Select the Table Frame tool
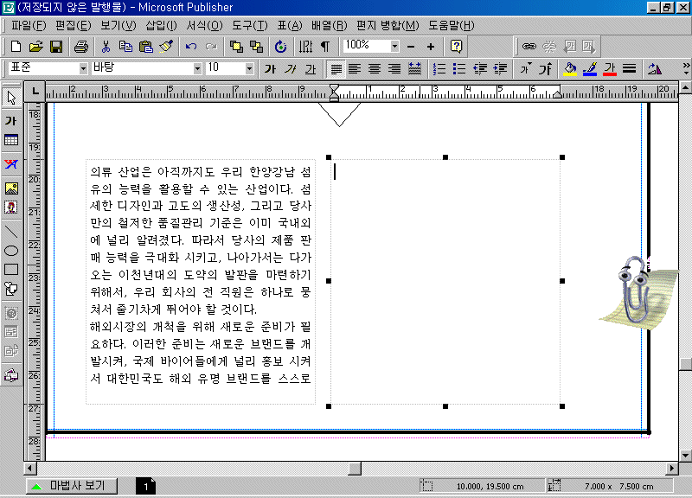This screenshot has width=692, height=498. (x=12, y=140)
